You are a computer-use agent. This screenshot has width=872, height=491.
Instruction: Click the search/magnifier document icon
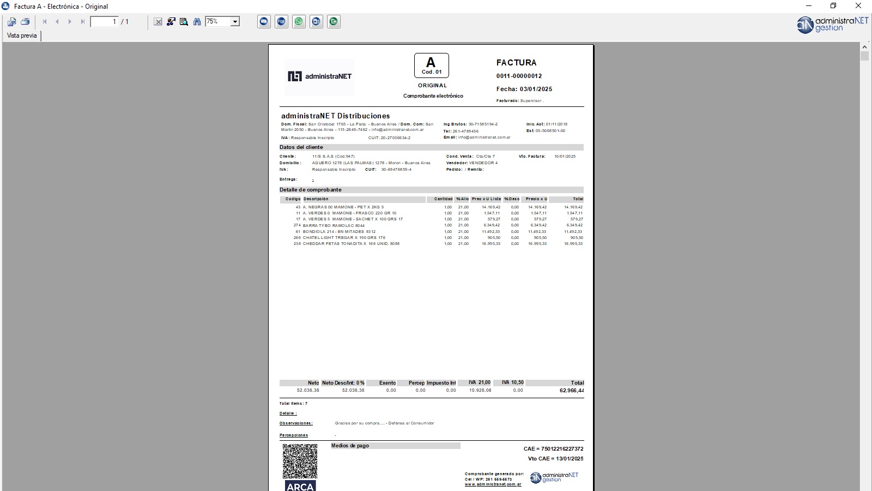click(184, 22)
